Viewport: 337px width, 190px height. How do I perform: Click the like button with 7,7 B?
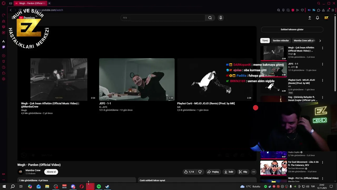click(189, 172)
